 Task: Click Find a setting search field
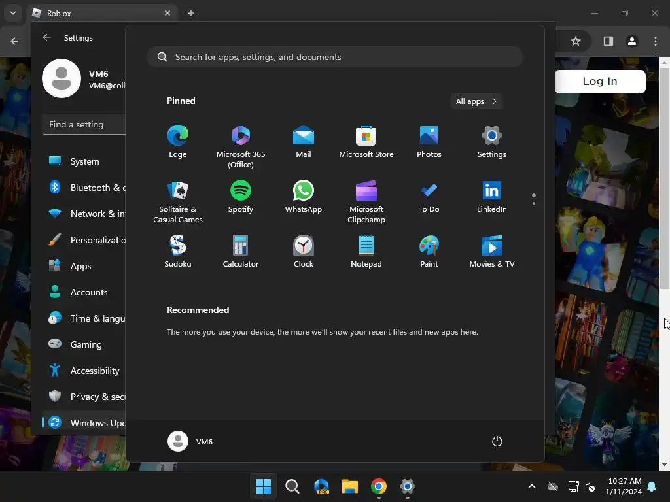[x=84, y=124]
